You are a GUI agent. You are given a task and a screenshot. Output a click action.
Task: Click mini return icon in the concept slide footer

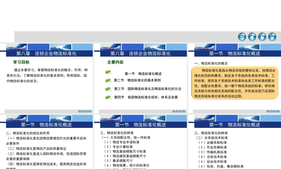(x=268, y=111)
